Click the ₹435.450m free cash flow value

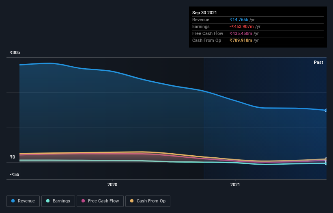[x=241, y=33]
